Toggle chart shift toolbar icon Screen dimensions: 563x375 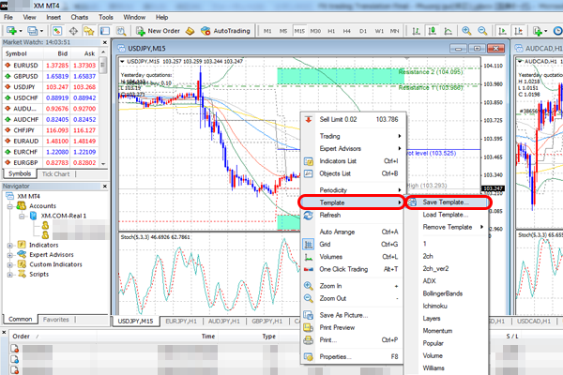[519, 31]
